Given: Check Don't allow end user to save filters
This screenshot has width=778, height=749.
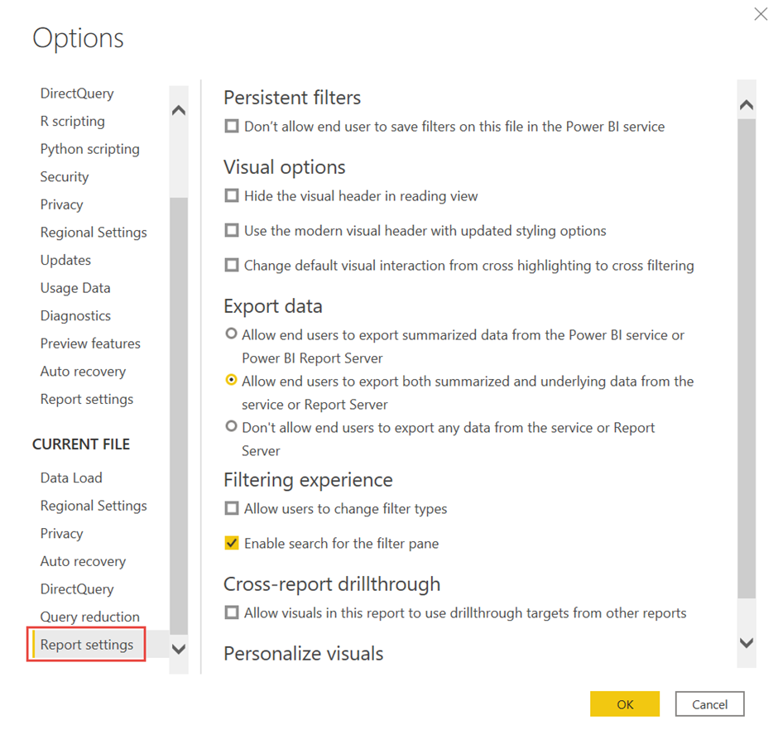Looking at the screenshot, I should pos(232,127).
